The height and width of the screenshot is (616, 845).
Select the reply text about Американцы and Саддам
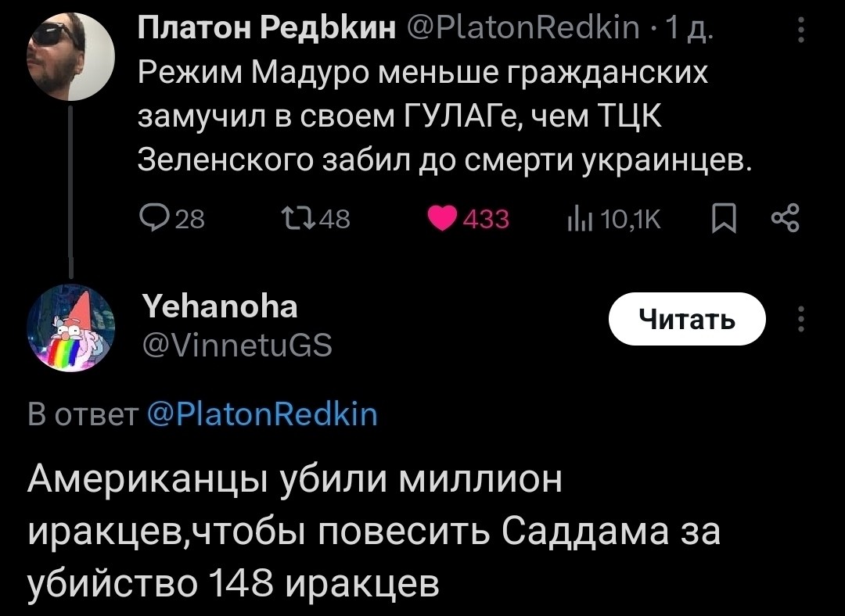(373, 532)
